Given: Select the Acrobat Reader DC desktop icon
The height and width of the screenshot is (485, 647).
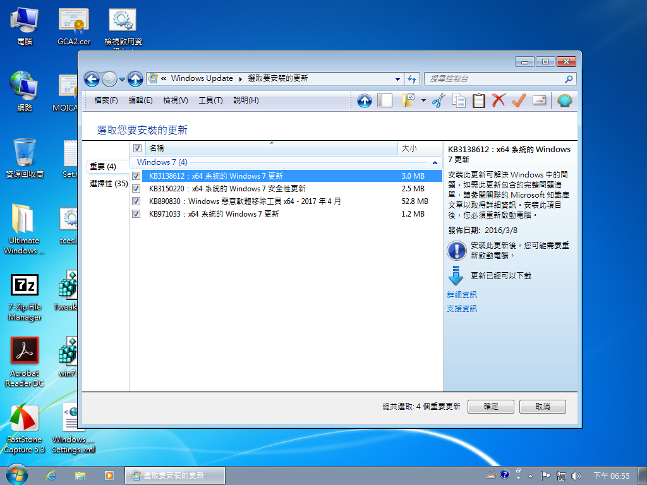Looking at the screenshot, I should point(25,362).
